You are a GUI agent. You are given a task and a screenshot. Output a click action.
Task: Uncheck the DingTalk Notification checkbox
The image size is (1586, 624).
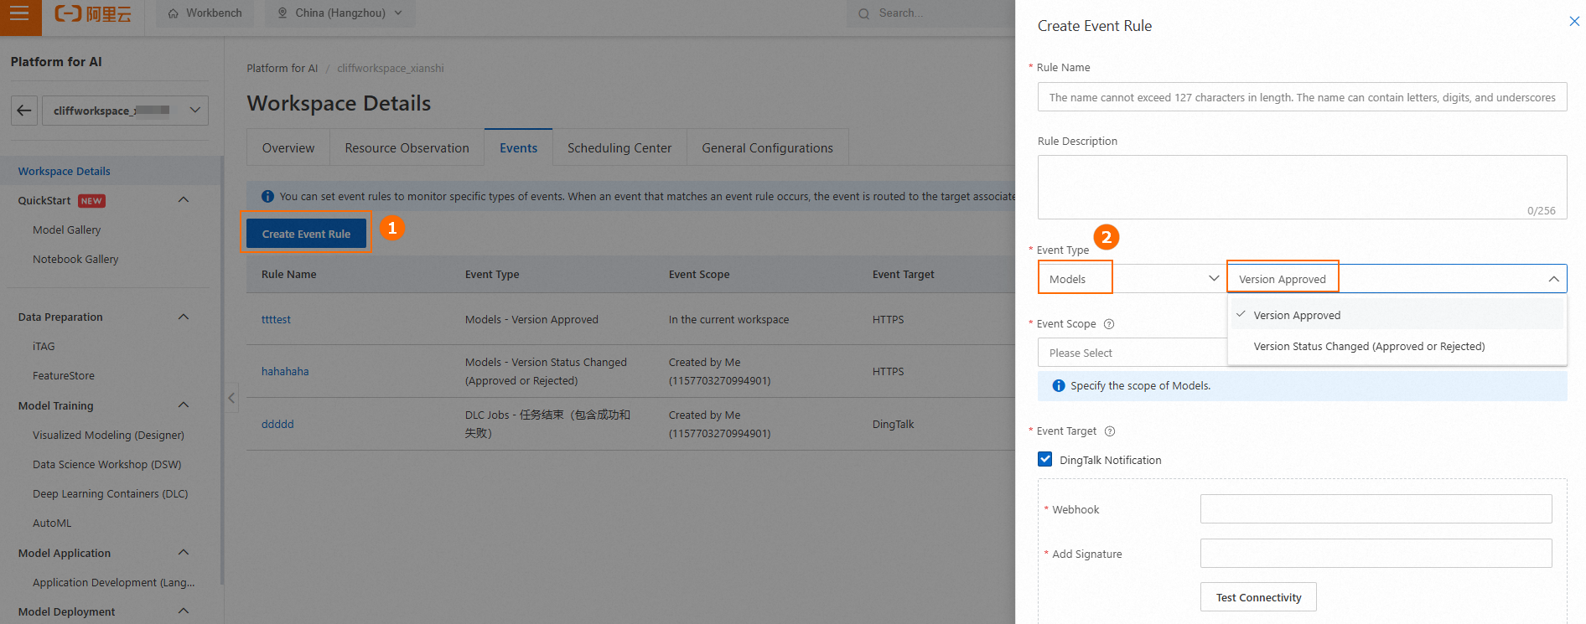coord(1045,459)
